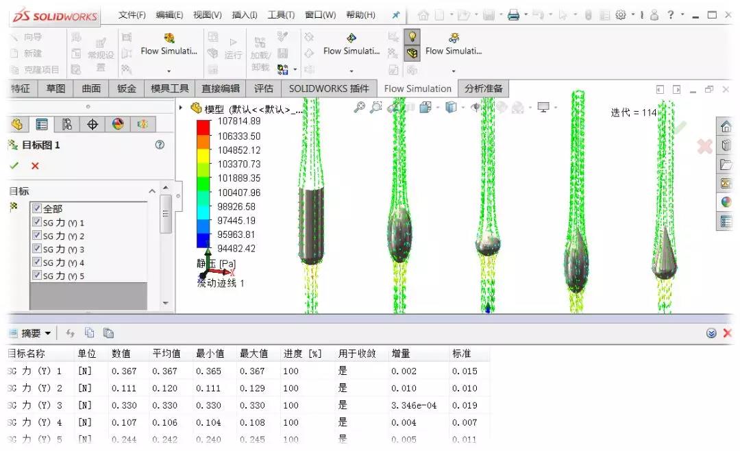Image resolution: width=740 pixels, height=451 pixels.
Task: Open the DisplayManager color ball tab
Action: [x=118, y=124]
